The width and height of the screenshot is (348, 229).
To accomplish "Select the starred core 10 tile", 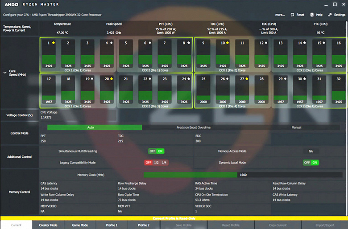I will click(x=223, y=53).
